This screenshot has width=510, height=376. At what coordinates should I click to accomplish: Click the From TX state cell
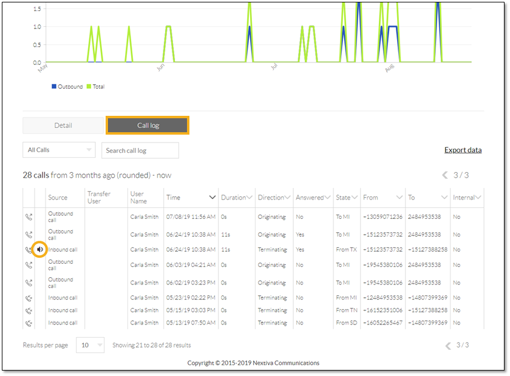pyautogui.click(x=347, y=250)
